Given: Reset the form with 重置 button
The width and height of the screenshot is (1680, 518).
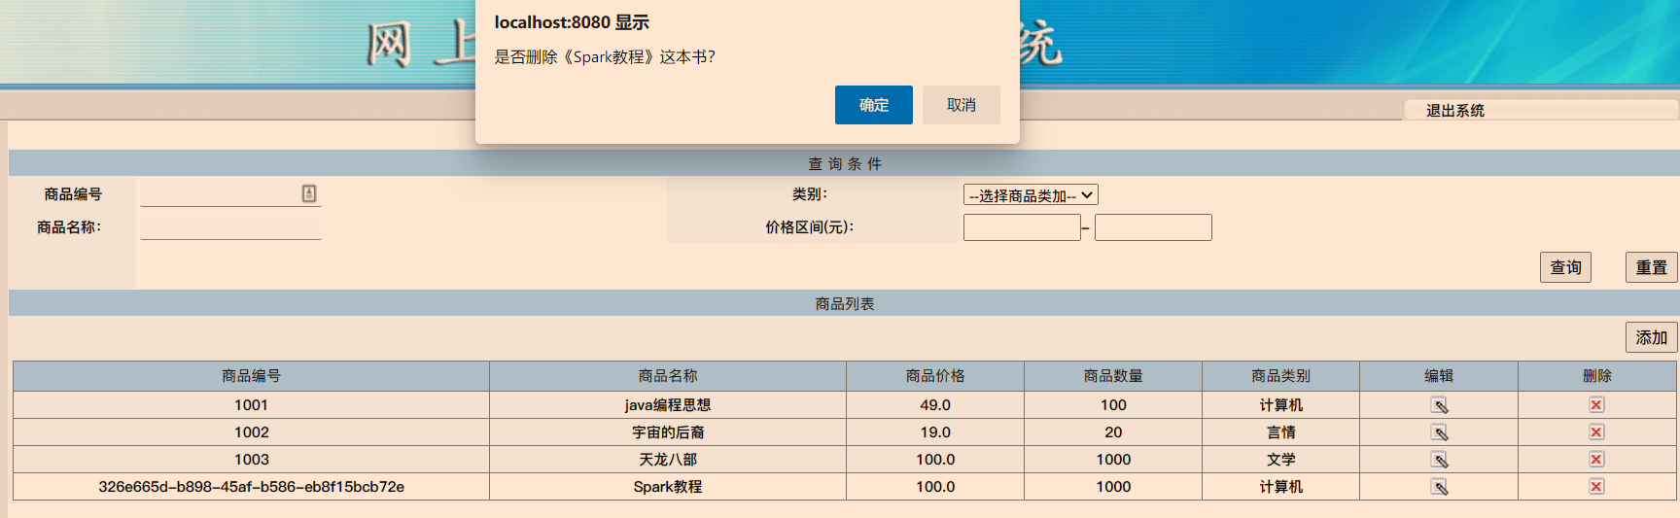Looking at the screenshot, I should (x=1651, y=267).
